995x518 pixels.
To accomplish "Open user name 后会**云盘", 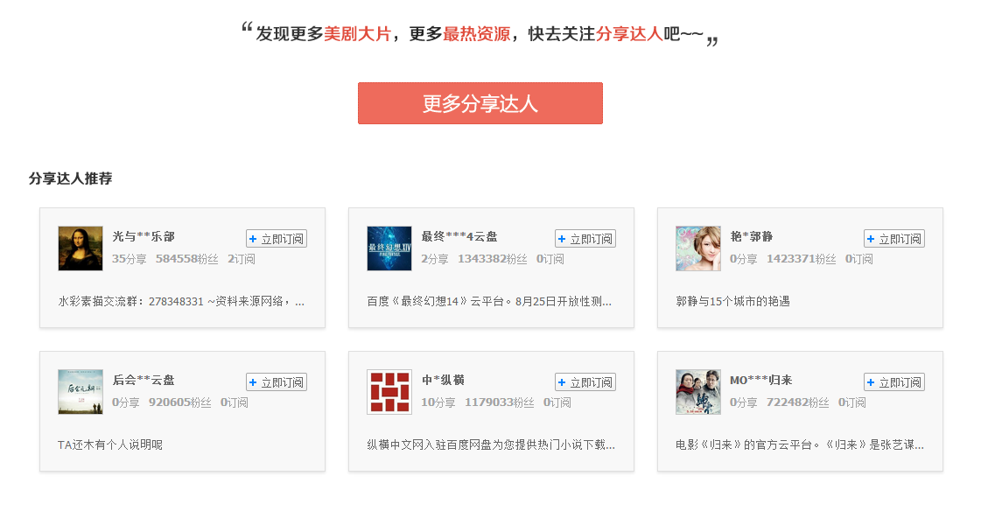I will click(x=144, y=381).
